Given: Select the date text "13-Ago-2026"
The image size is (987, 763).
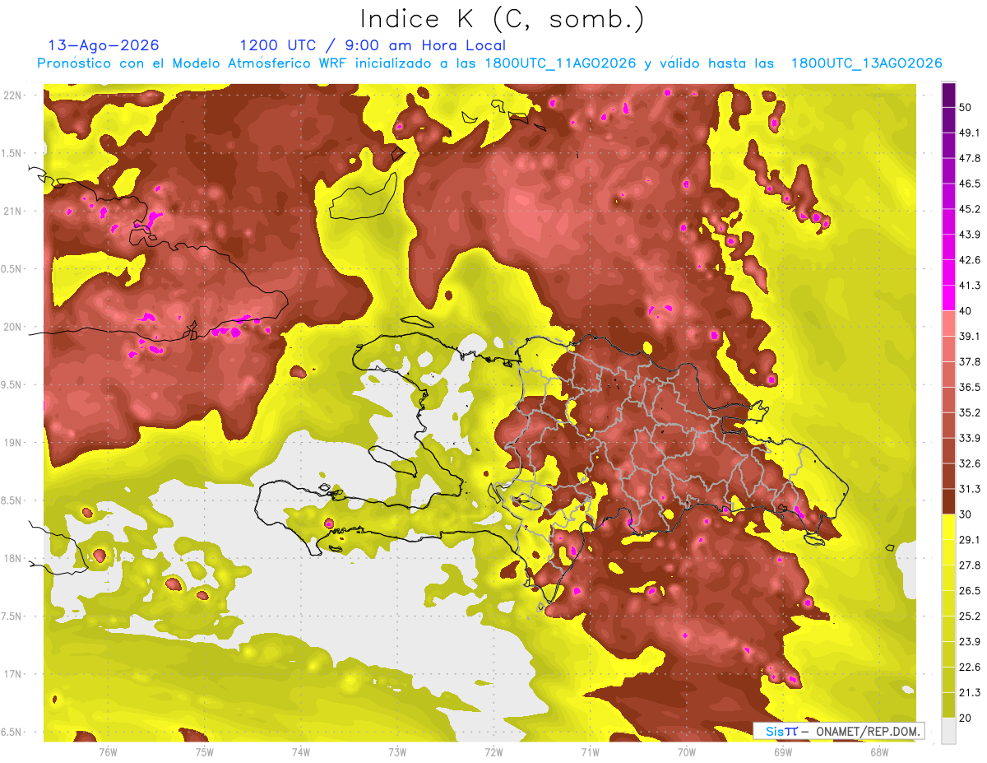Looking at the screenshot, I should click(x=104, y=45).
